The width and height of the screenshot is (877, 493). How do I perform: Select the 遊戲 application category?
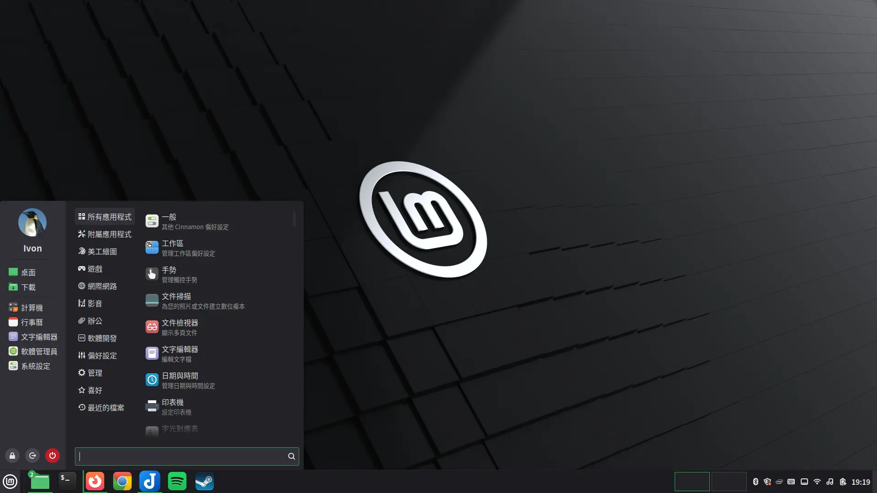coord(95,269)
